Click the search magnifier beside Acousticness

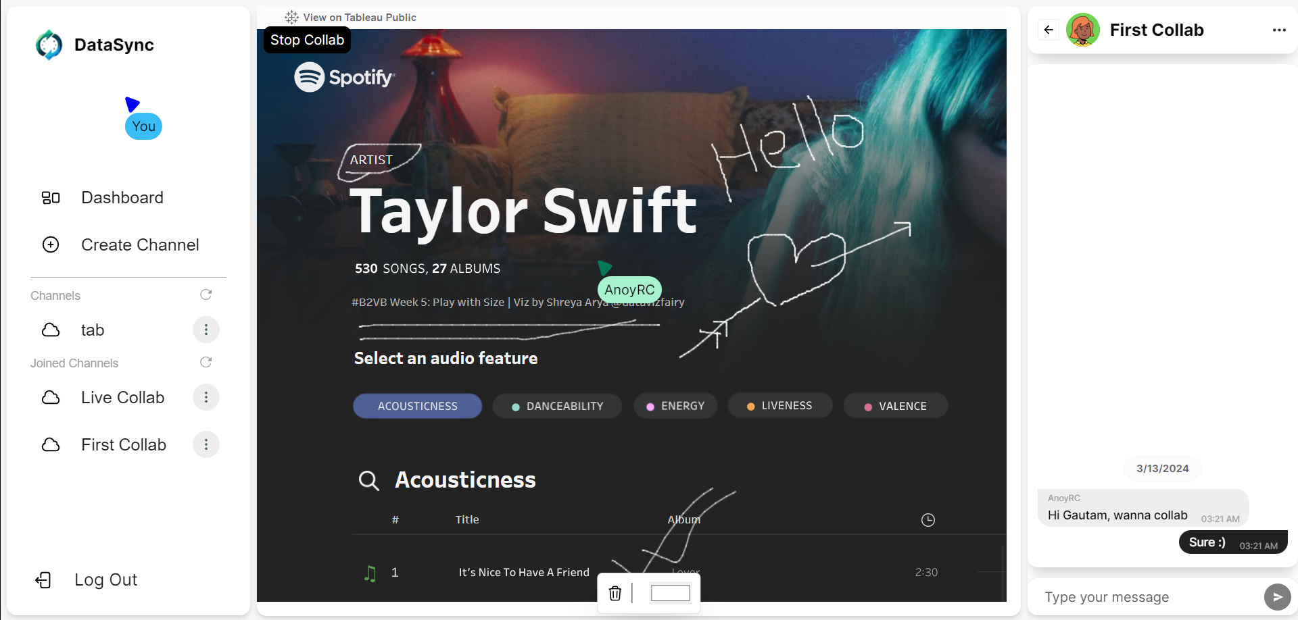coord(368,480)
